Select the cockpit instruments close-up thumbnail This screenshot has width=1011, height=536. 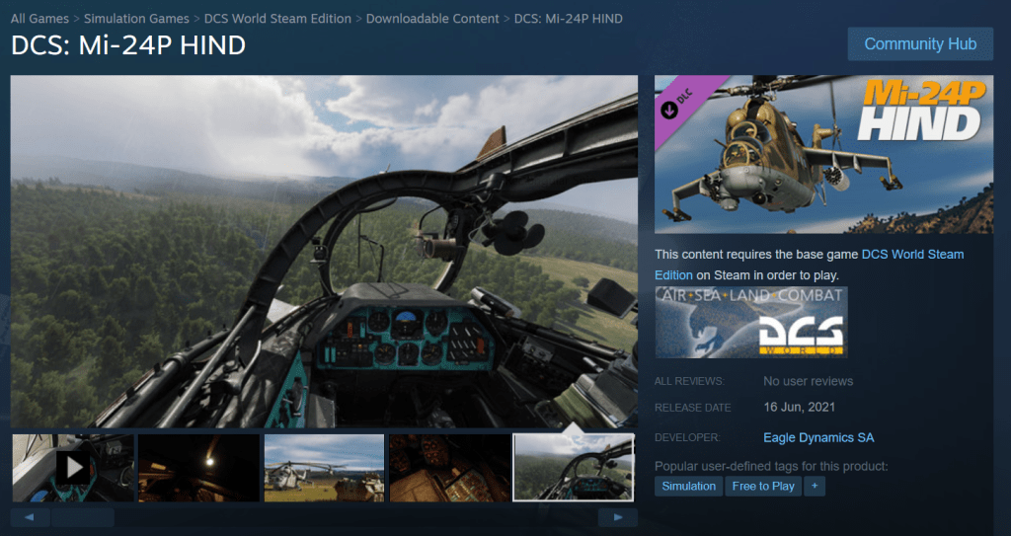(449, 467)
